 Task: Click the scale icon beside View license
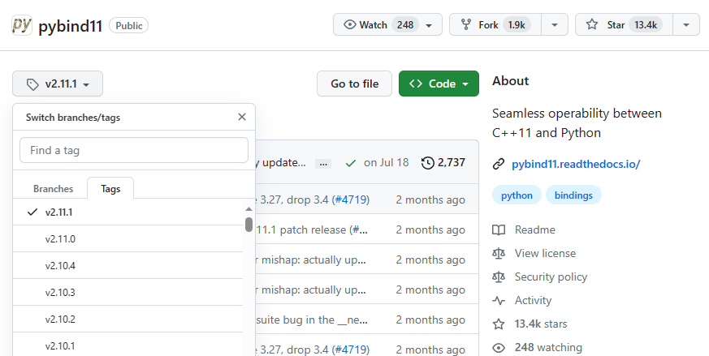click(499, 254)
